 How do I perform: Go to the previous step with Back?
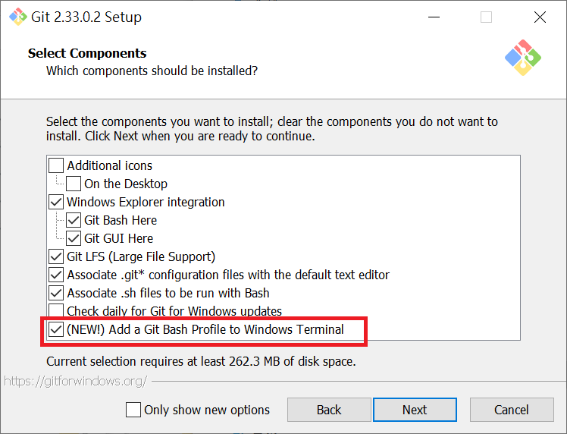tap(329, 410)
